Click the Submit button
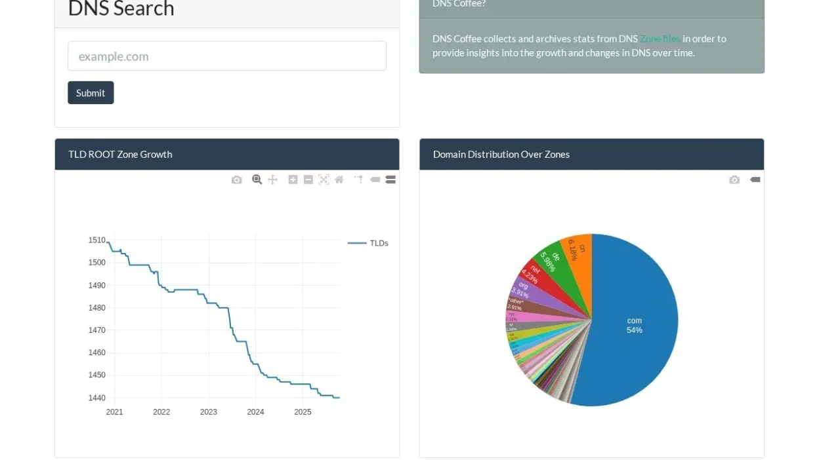 pyautogui.click(x=91, y=92)
